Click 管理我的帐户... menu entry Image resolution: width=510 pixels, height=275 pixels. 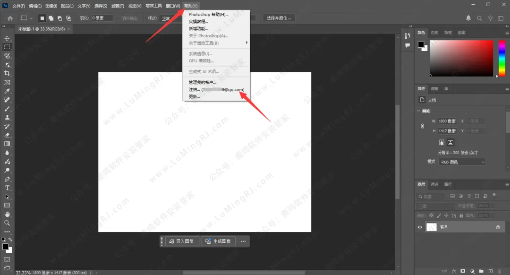pyautogui.click(x=216, y=82)
